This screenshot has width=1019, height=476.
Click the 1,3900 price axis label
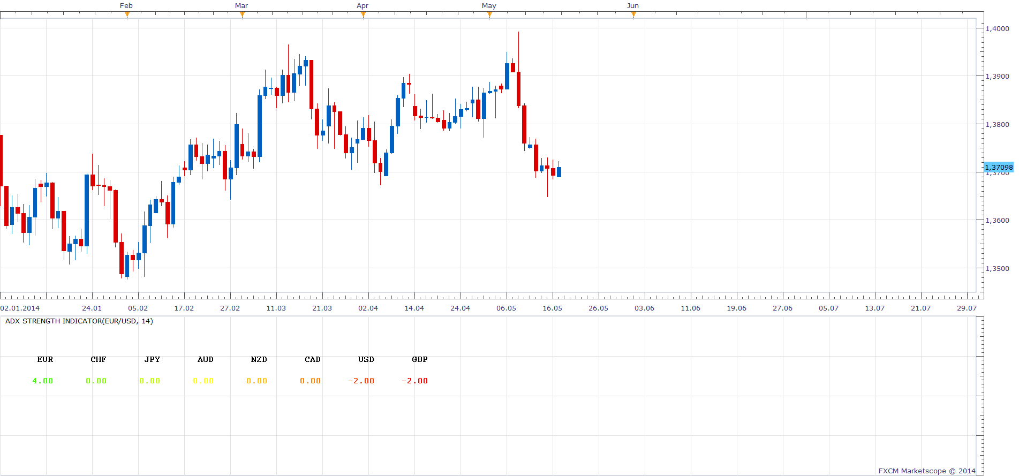click(998, 77)
